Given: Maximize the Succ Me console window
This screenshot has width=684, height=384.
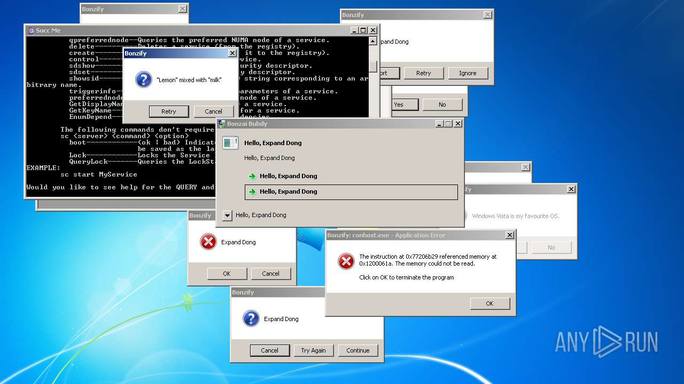Looking at the screenshot, I should click(363, 30).
